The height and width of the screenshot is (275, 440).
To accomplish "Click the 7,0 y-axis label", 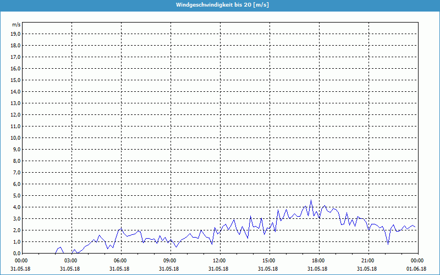I will pos(17,172).
